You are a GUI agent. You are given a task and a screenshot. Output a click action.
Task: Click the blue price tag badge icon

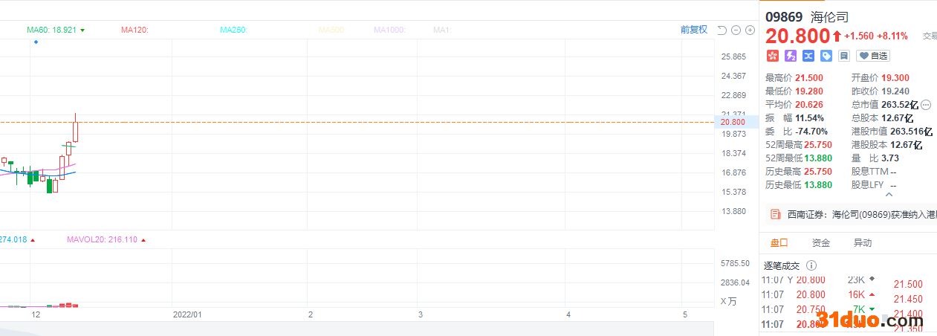[826, 56]
